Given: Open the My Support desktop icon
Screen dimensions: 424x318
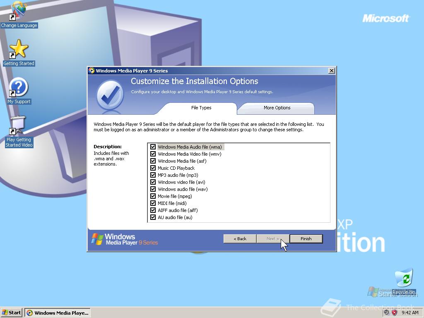Looking at the screenshot, I should 19,91.
